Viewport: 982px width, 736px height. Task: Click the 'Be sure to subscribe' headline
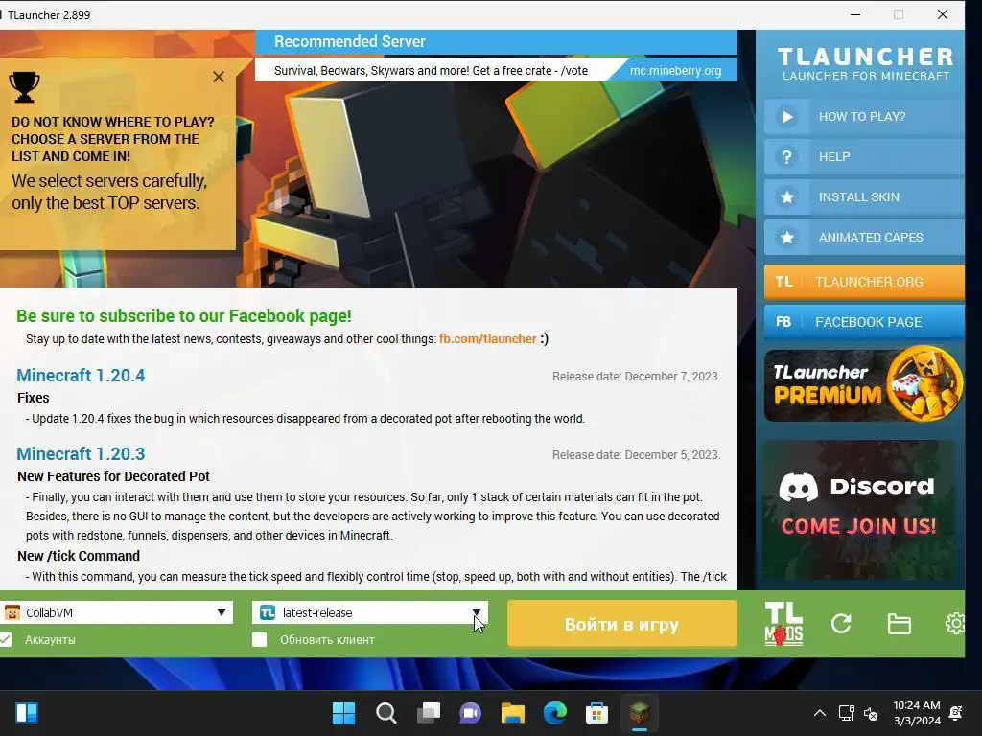(x=184, y=316)
